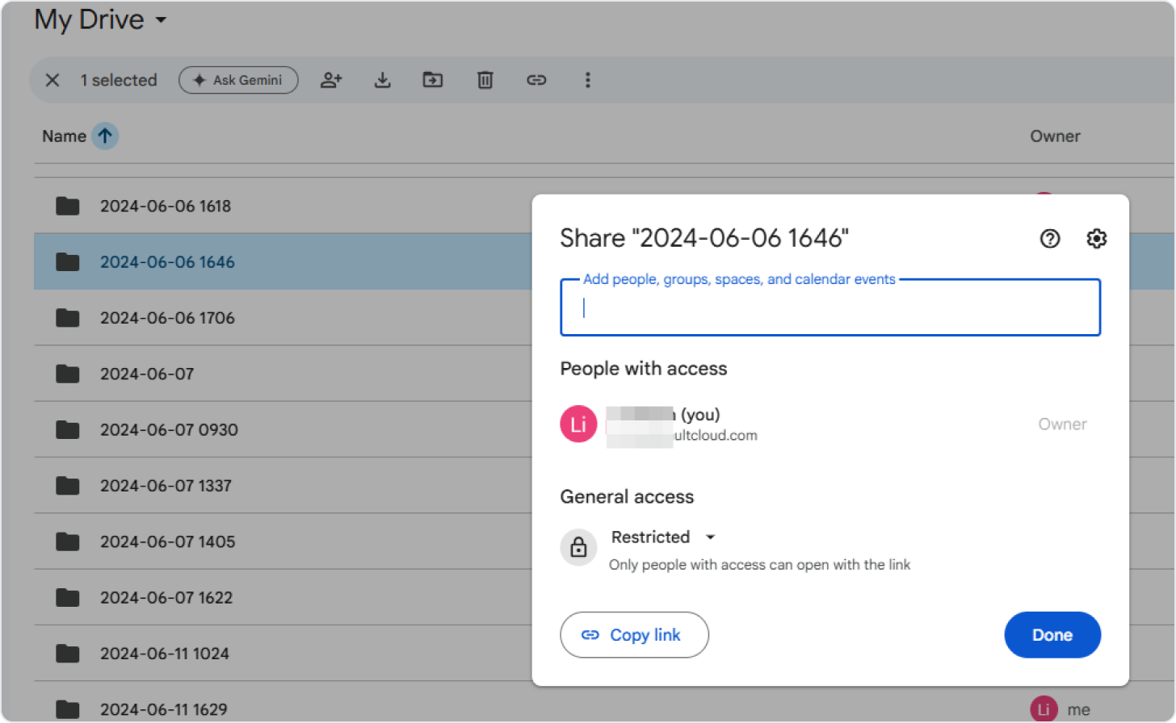
Task: Click the Copy link button
Action: click(634, 635)
